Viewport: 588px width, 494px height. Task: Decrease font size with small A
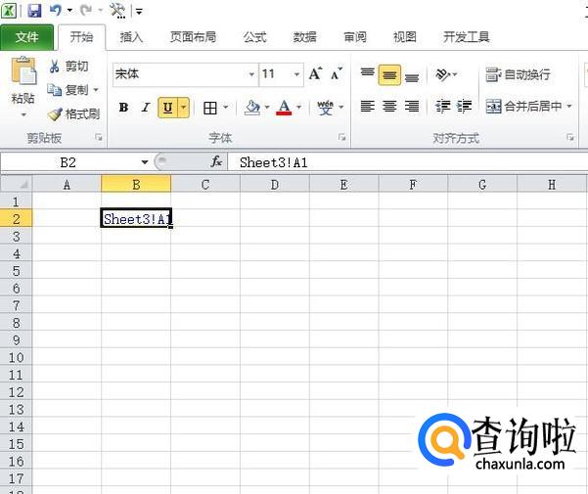tap(337, 73)
